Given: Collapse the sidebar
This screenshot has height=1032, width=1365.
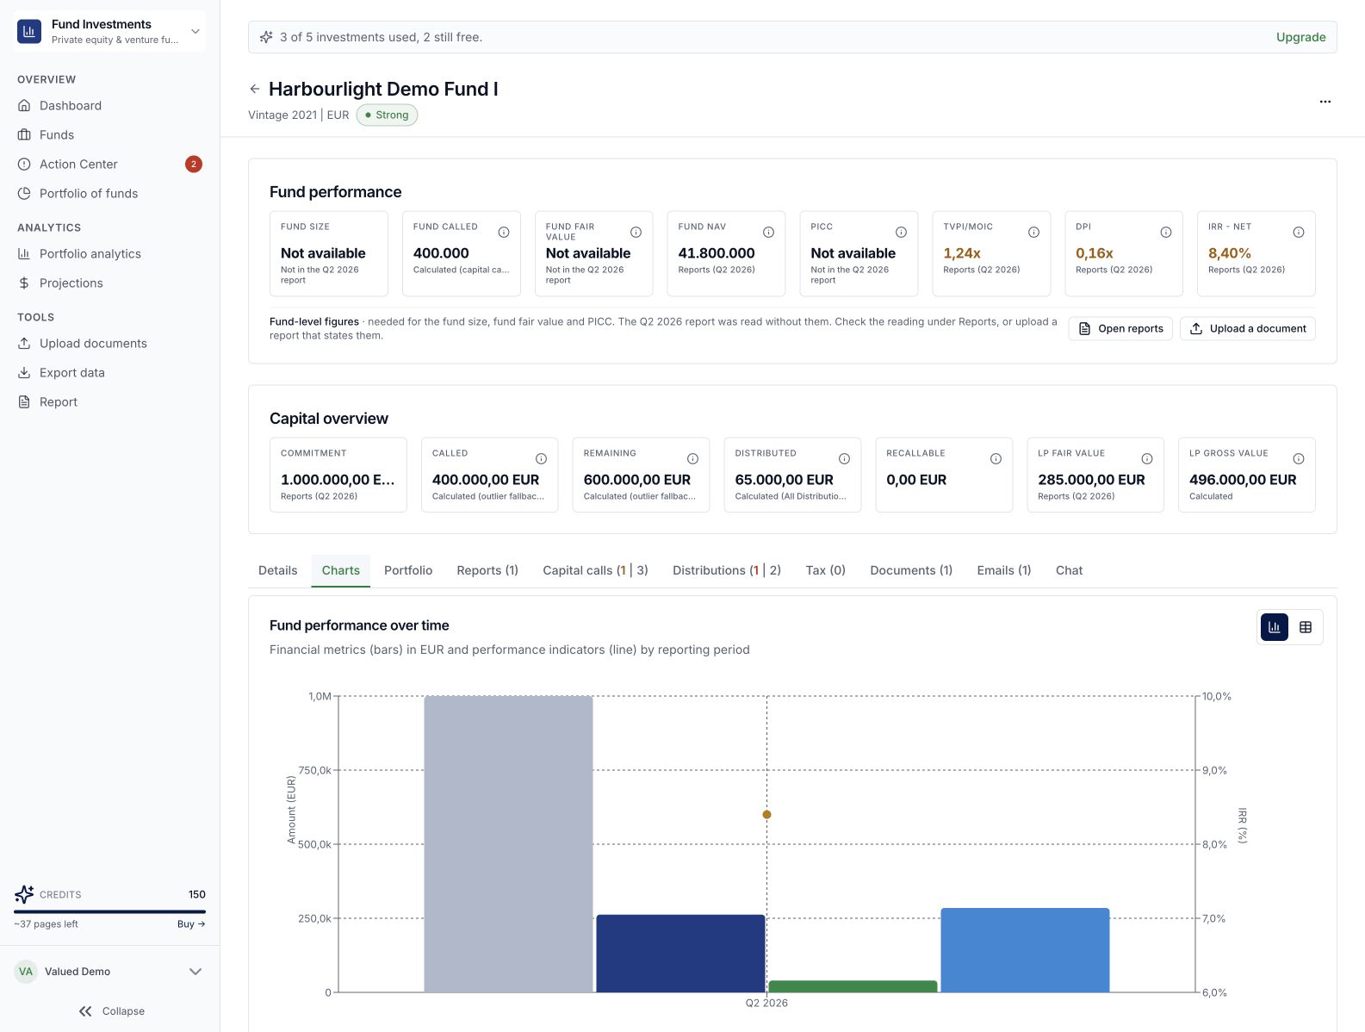Looking at the screenshot, I should tap(111, 1011).
